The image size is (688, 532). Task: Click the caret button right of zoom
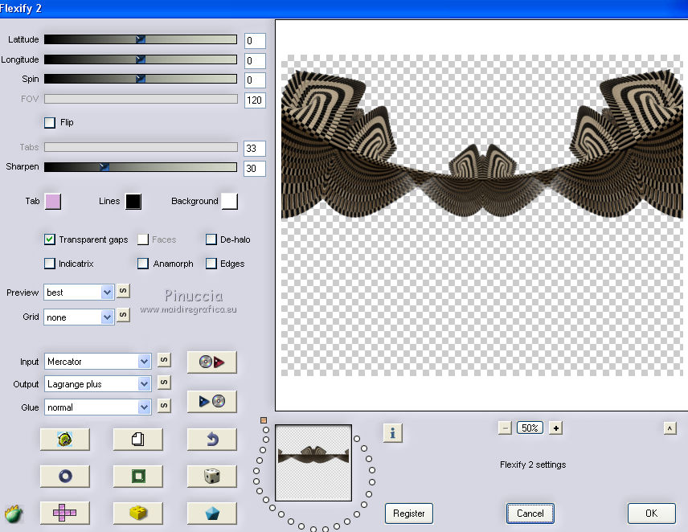tap(670, 428)
